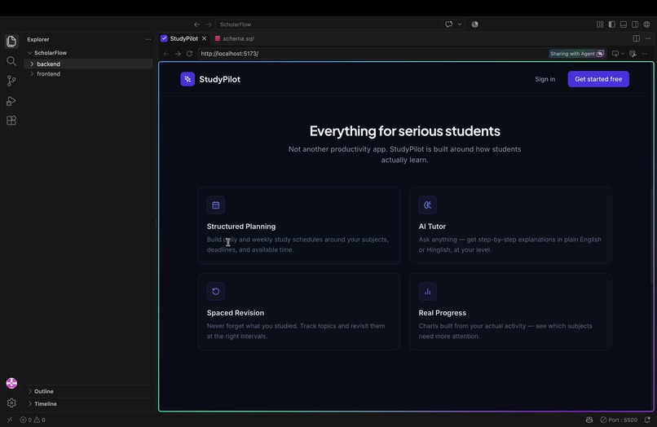Open editor More Actions ellipsis
The image size is (657, 427).
coord(648,38)
